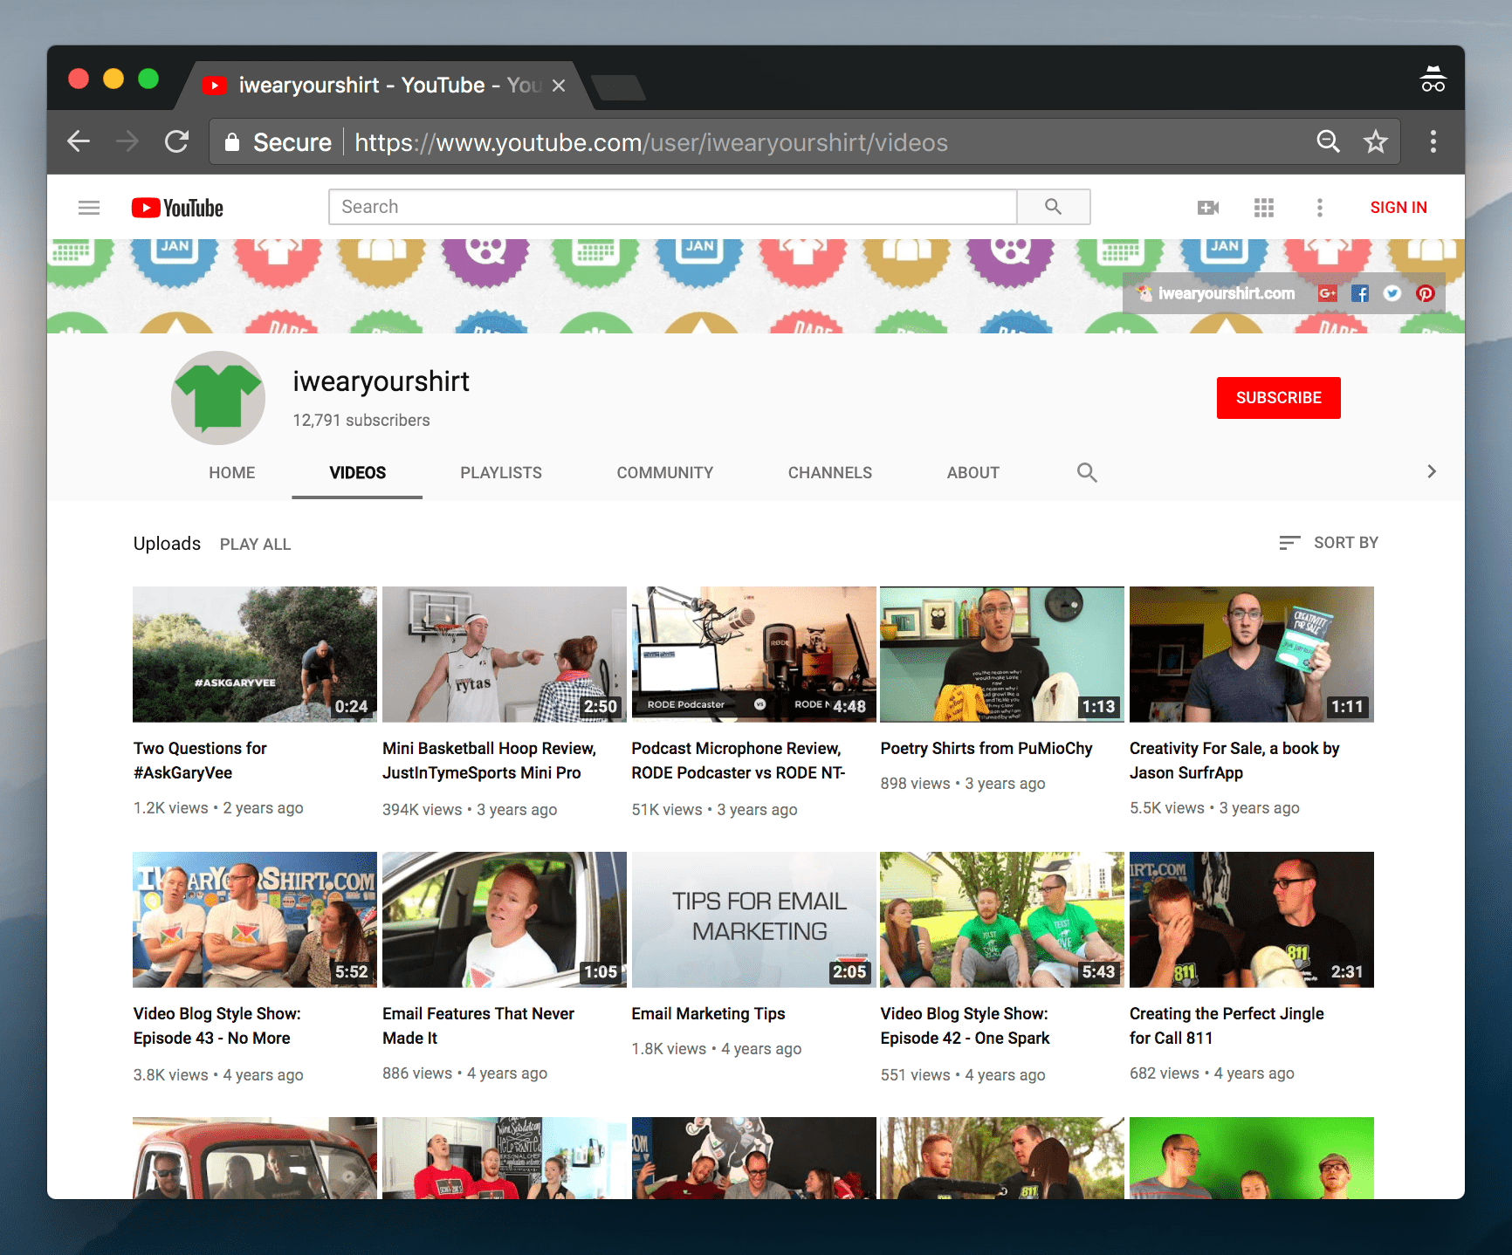Click in the YouTube Search field
Viewport: 1512px width, 1255px height.
[673, 207]
